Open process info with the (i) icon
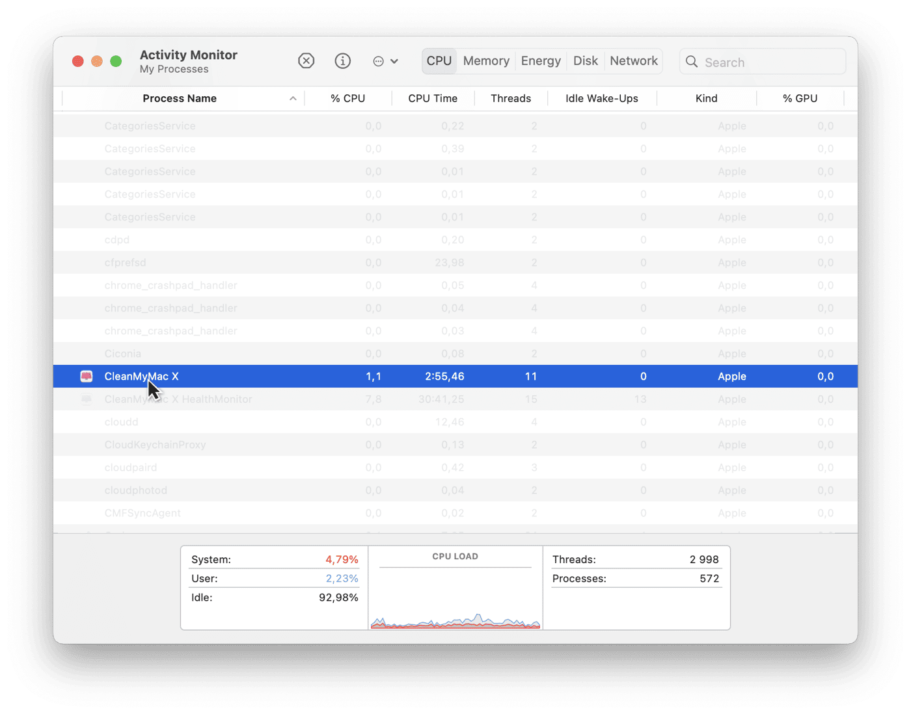Image resolution: width=911 pixels, height=714 pixels. 343,61
